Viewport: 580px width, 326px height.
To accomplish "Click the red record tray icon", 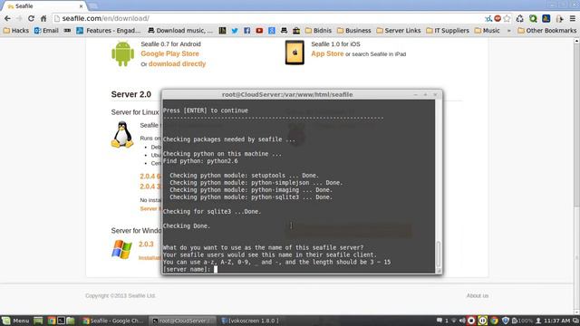I will pyautogui.click(x=471, y=321).
